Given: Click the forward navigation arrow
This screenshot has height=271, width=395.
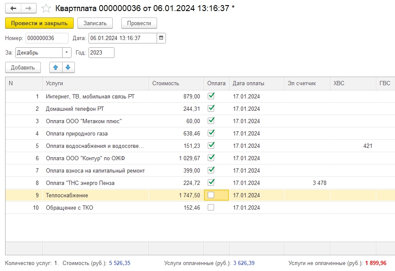Looking at the screenshot, I should [x=29, y=8].
